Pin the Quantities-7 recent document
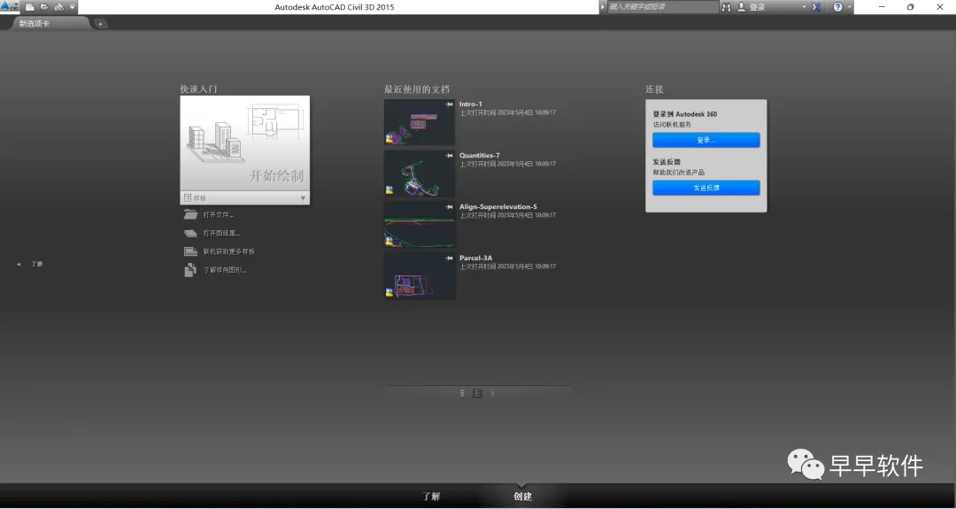The image size is (956, 509). [x=450, y=156]
